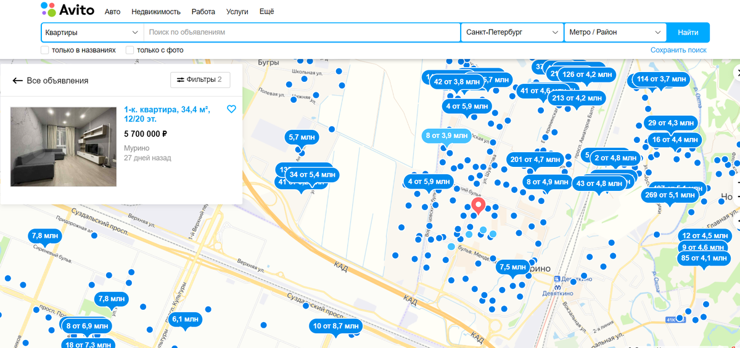Open the '29 от 4,3 млн' cluster
This screenshot has height=348, width=740.
[672, 123]
